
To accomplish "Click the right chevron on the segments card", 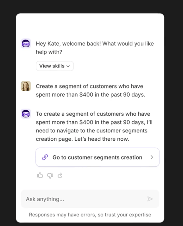I will (x=152, y=157).
